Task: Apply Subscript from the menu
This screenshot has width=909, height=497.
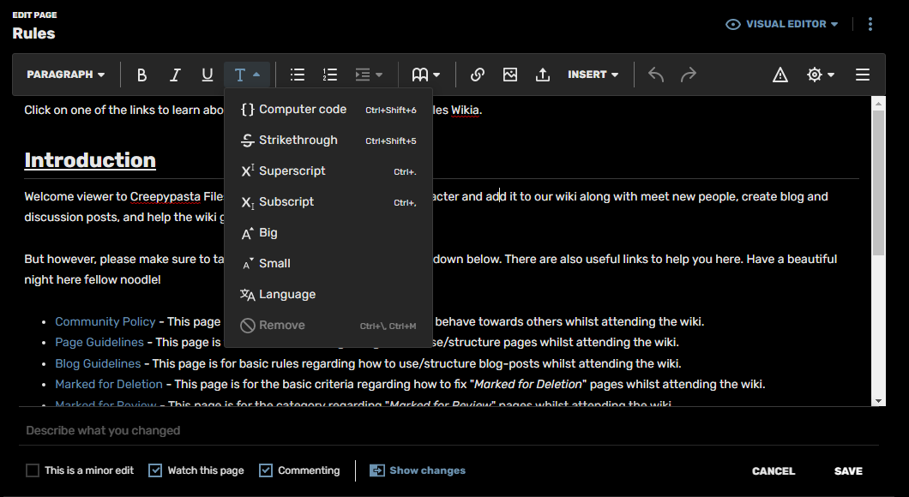Action: 328,201
